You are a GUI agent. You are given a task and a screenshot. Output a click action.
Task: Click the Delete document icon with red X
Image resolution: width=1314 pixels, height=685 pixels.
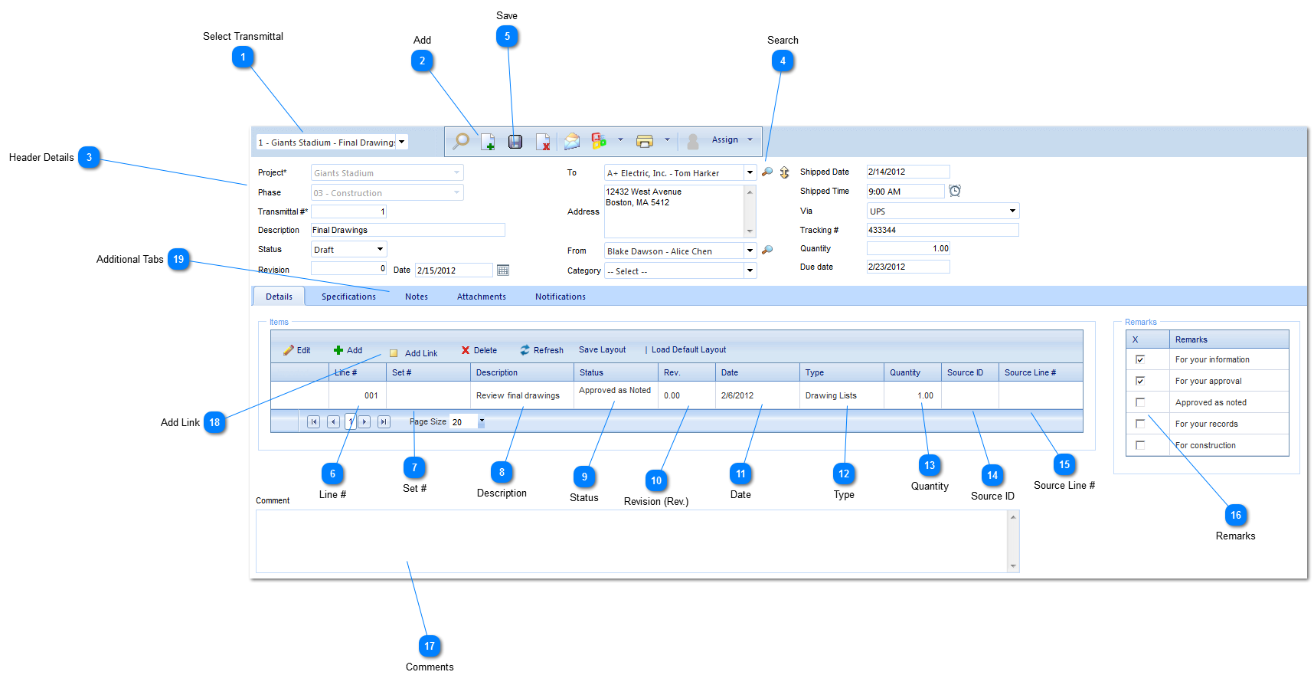pos(543,142)
